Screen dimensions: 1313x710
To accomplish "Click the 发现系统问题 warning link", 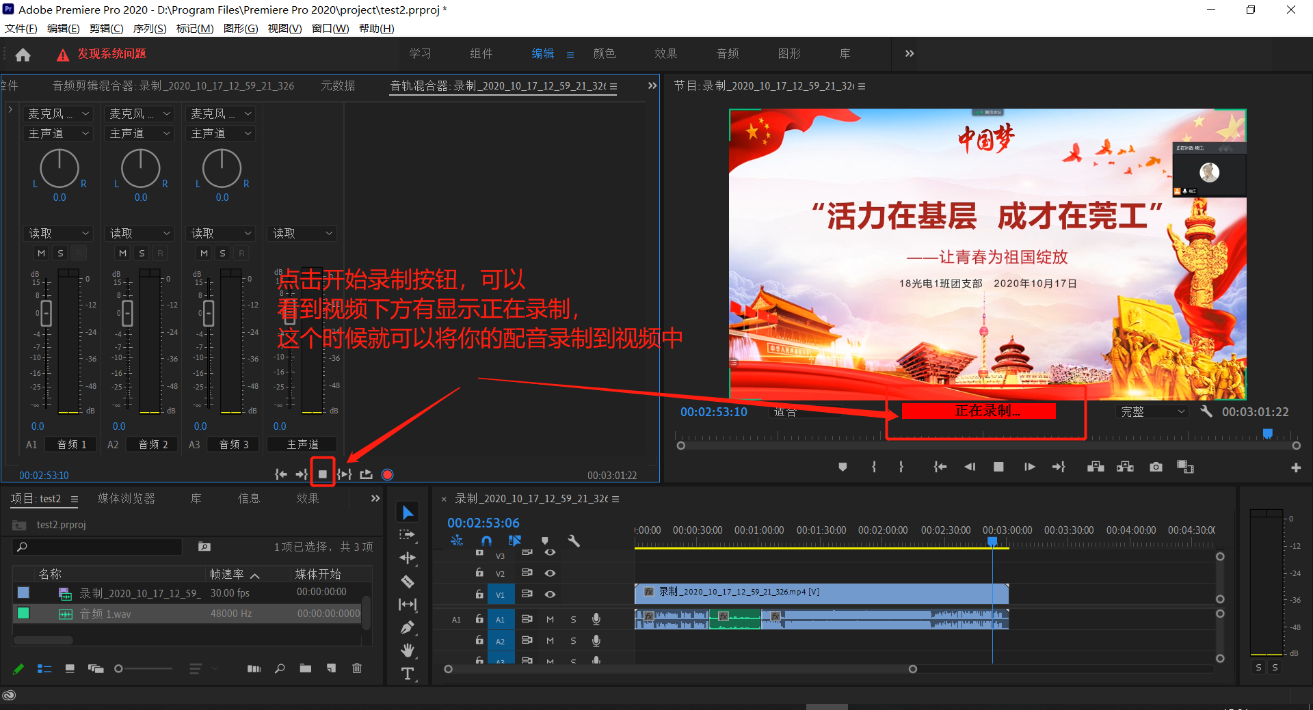I will pyautogui.click(x=111, y=54).
